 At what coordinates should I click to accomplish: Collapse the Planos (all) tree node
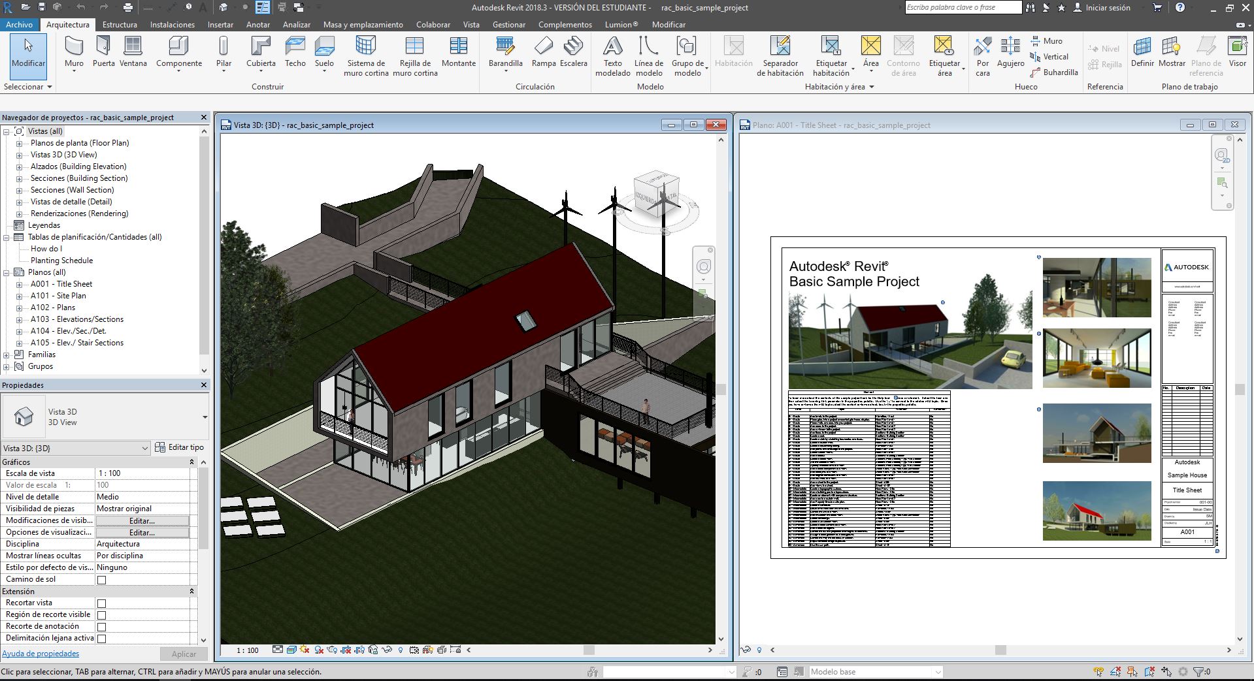pyautogui.click(x=7, y=273)
